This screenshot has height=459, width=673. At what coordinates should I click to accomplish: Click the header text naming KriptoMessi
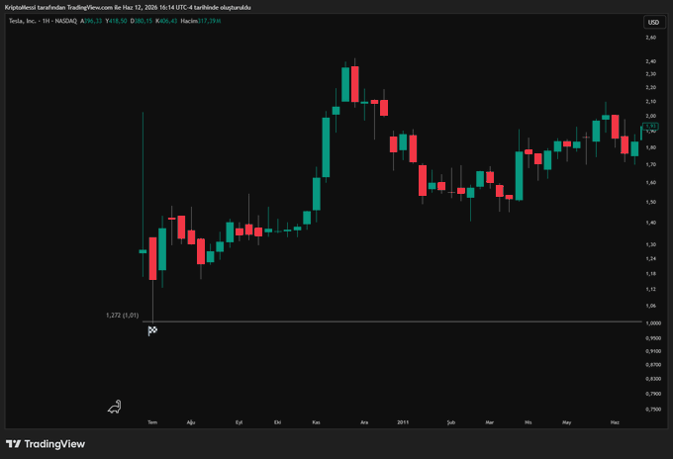coord(128,7)
